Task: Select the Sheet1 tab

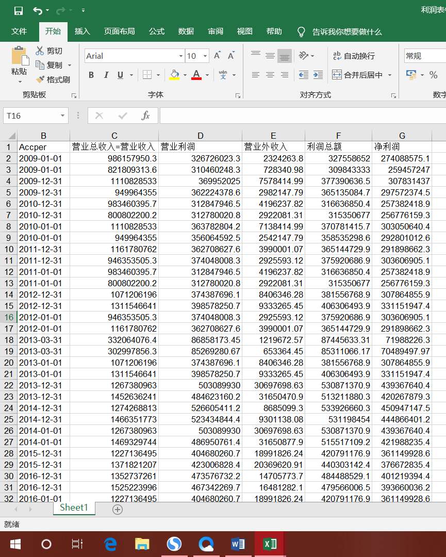Action: pos(74,507)
